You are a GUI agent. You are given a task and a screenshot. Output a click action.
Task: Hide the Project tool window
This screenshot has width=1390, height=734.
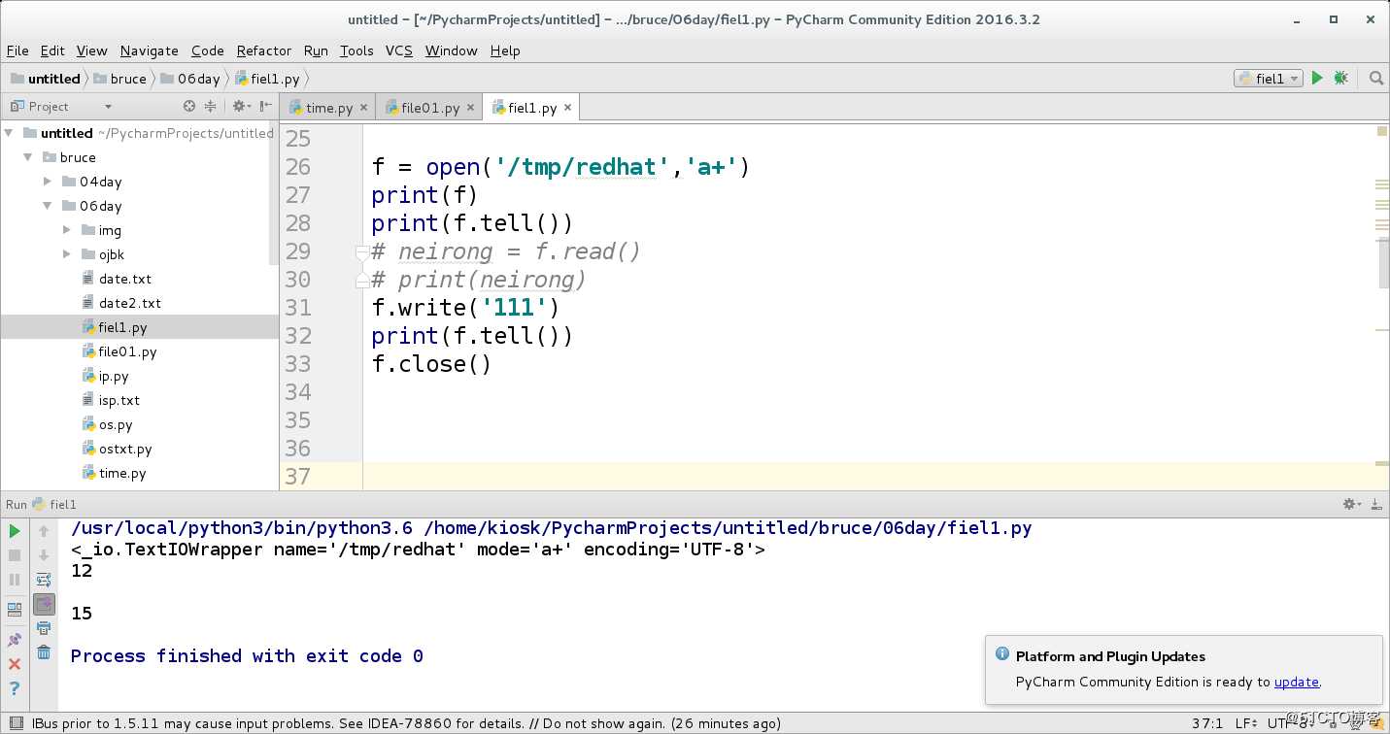coord(265,106)
